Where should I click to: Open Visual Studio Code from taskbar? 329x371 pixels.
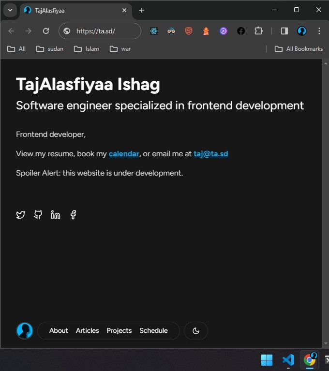pyautogui.click(x=288, y=360)
